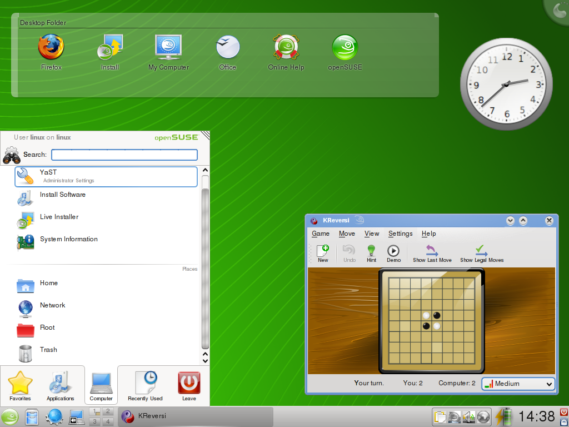Open the Leave tab

pos(189,386)
